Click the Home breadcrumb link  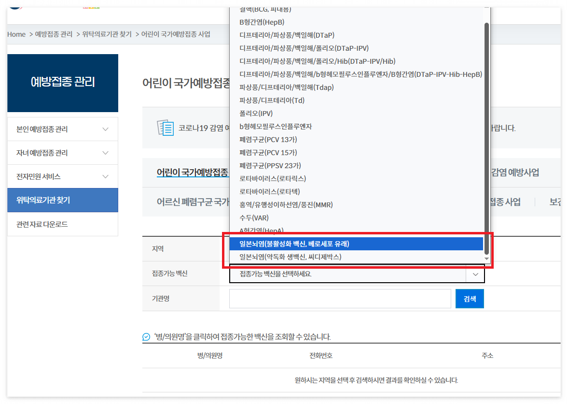(16, 34)
